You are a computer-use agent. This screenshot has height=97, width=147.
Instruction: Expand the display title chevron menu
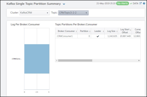point(64,4)
